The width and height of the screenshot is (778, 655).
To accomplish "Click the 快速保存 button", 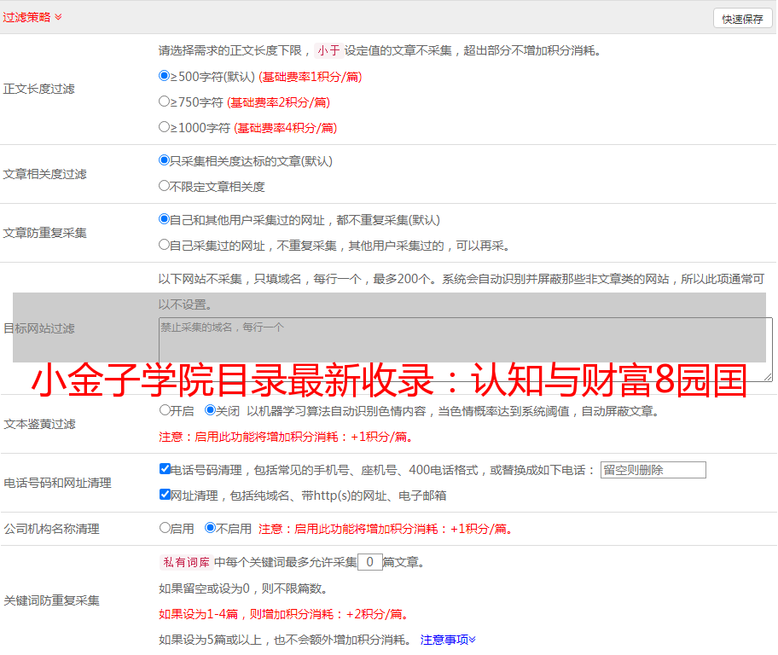I will click(742, 19).
